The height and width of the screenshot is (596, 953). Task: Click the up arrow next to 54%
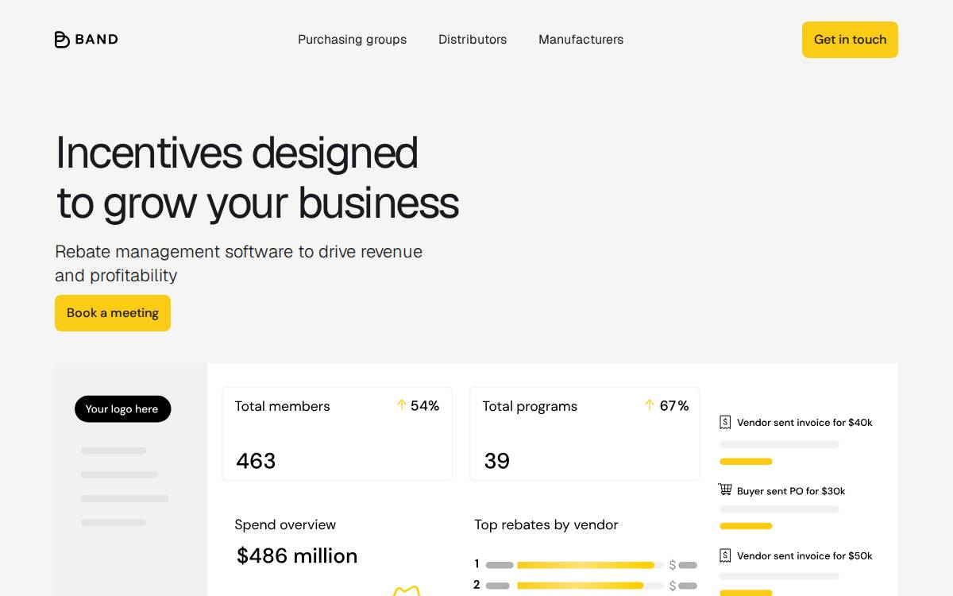[402, 405]
